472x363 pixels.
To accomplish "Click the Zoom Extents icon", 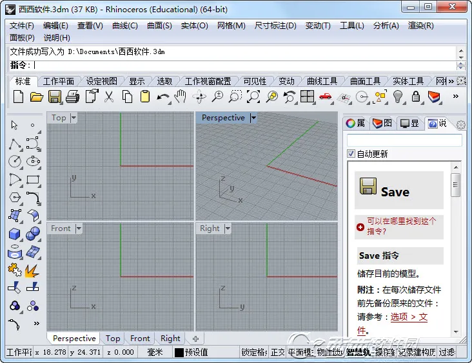I will pyautogui.click(x=253, y=97).
